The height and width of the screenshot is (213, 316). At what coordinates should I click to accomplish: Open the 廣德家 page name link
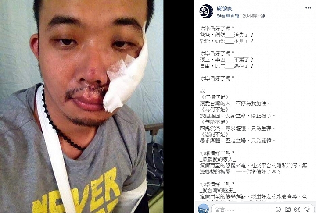click(225, 8)
